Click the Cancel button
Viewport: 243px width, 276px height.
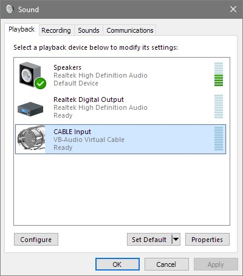point(166,264)
